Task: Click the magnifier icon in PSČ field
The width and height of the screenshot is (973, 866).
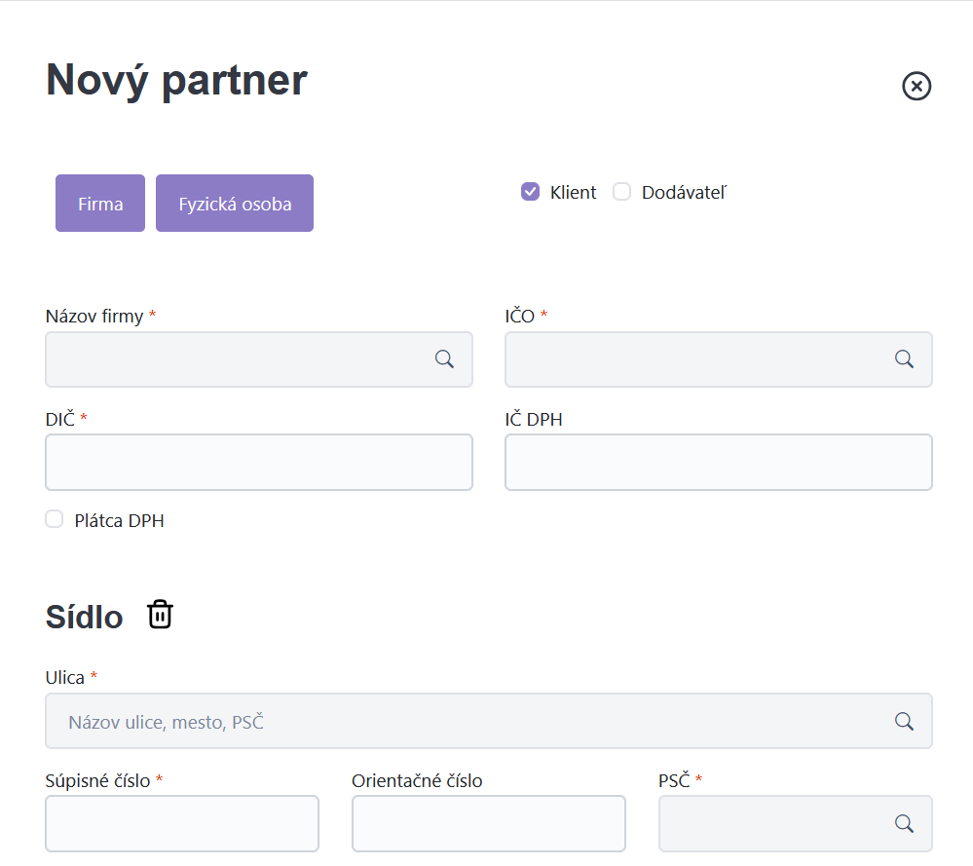Action: tap(904, 824)
